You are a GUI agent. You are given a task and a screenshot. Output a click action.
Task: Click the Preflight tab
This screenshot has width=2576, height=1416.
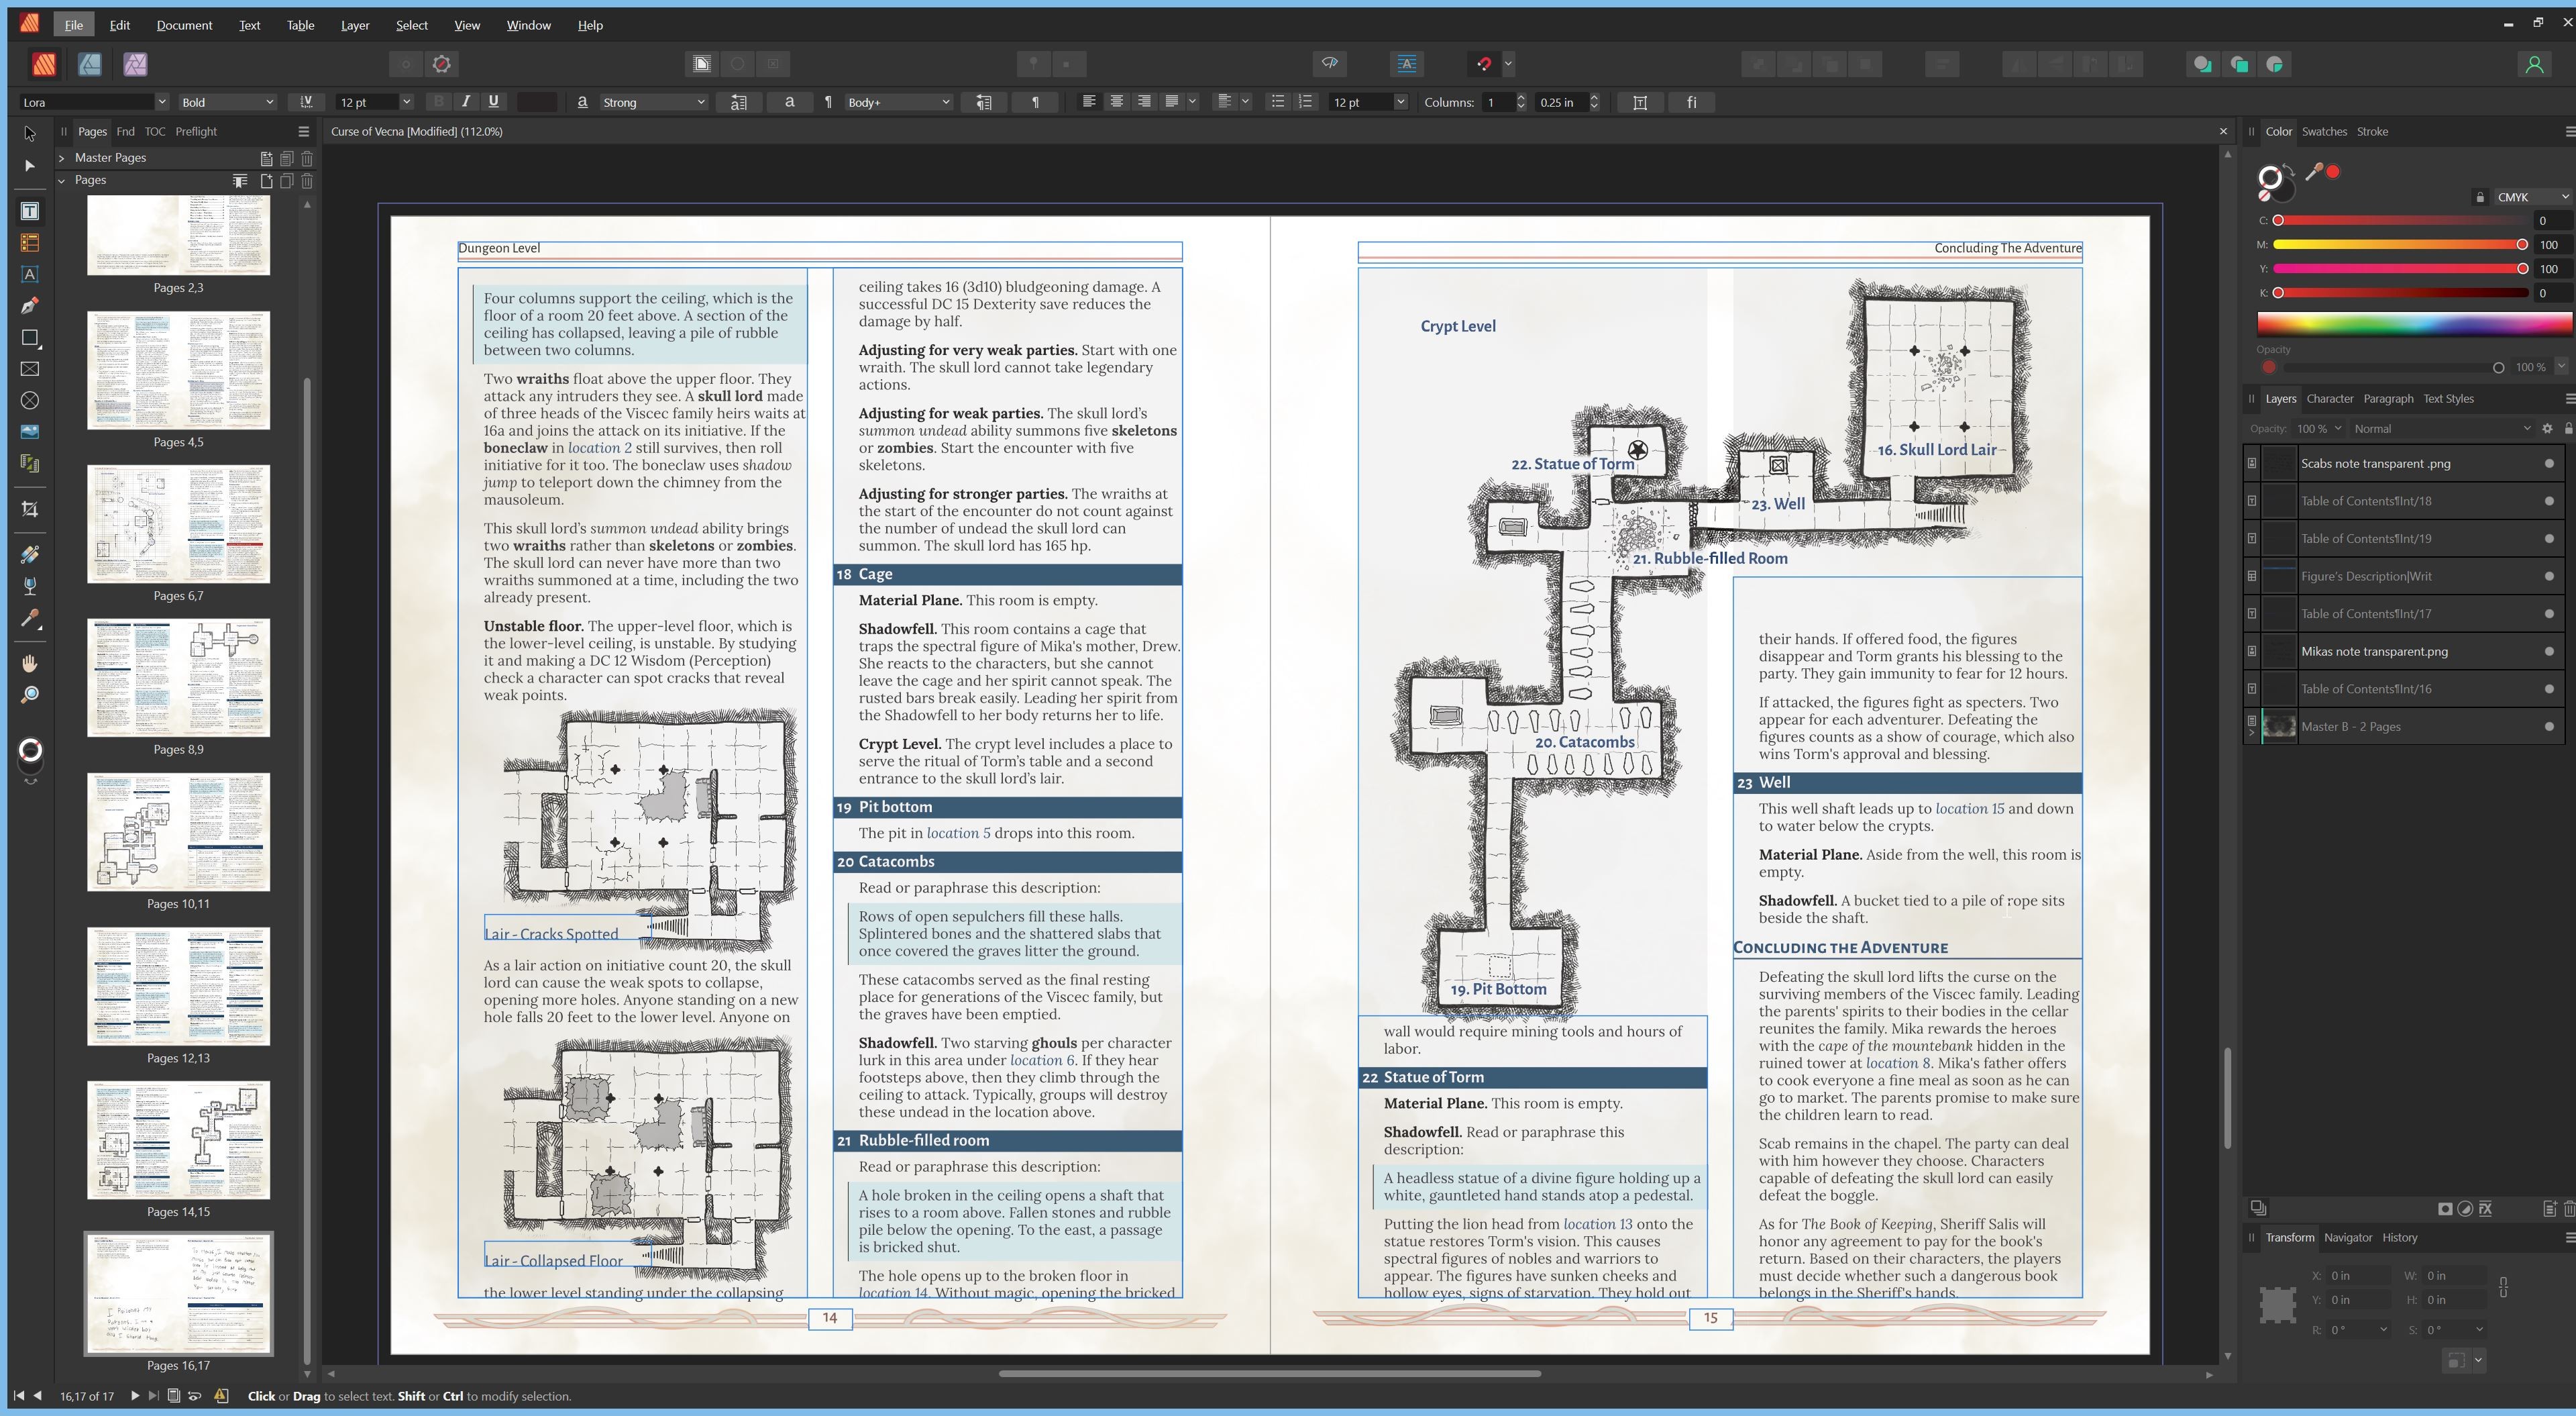click(x=196, y=131)
